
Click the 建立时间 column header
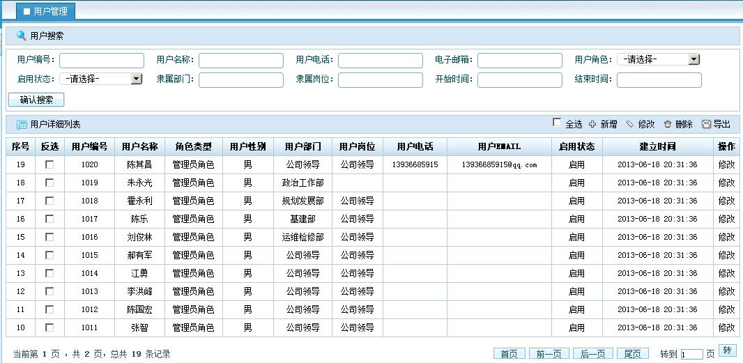[x=658, y=146]
